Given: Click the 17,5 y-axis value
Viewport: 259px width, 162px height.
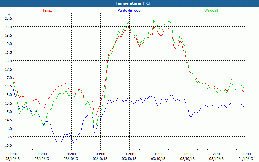Looking at the screenshot, I should click(8, 69).
